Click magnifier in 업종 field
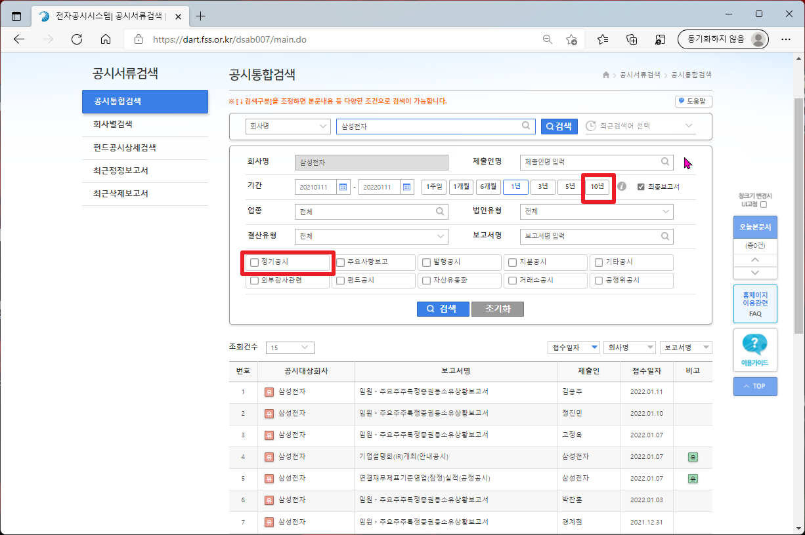Screen dimensions: 805x535 pos(440,212)
